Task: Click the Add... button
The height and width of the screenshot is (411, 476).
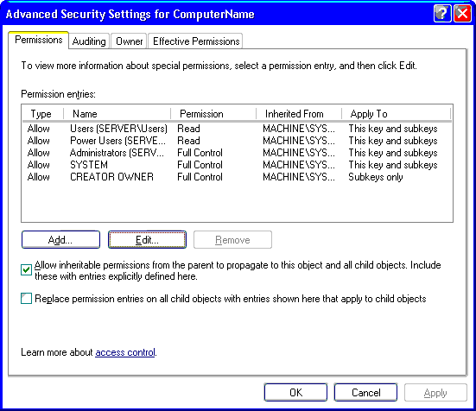Action: click(60, 240)
